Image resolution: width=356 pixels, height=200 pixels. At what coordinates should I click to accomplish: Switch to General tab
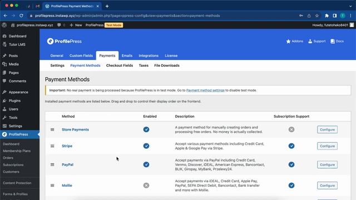click(57, 56)
